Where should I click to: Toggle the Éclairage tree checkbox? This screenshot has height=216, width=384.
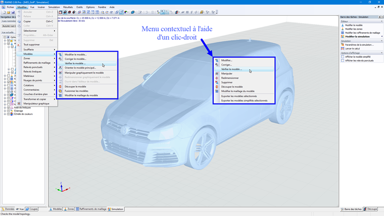[x=9, y=111]
